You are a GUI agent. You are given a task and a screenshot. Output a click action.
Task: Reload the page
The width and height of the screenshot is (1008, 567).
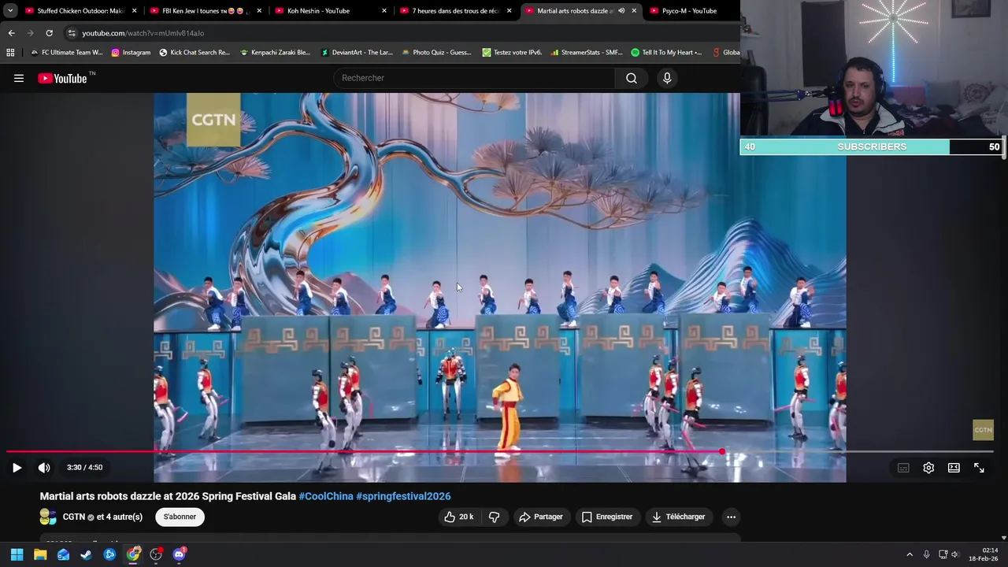click(x=49, y=33)
